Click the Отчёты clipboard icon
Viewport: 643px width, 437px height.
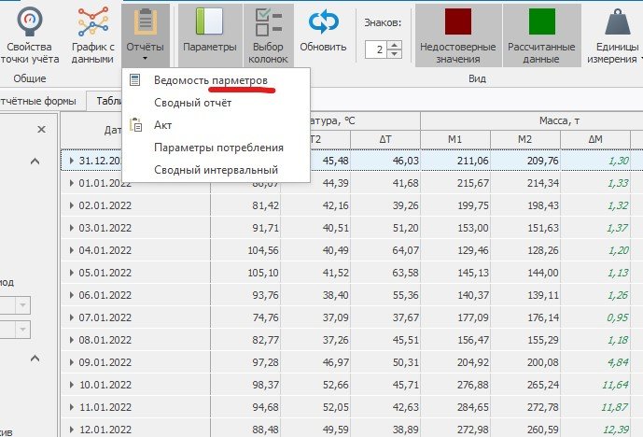pos(145,22)
